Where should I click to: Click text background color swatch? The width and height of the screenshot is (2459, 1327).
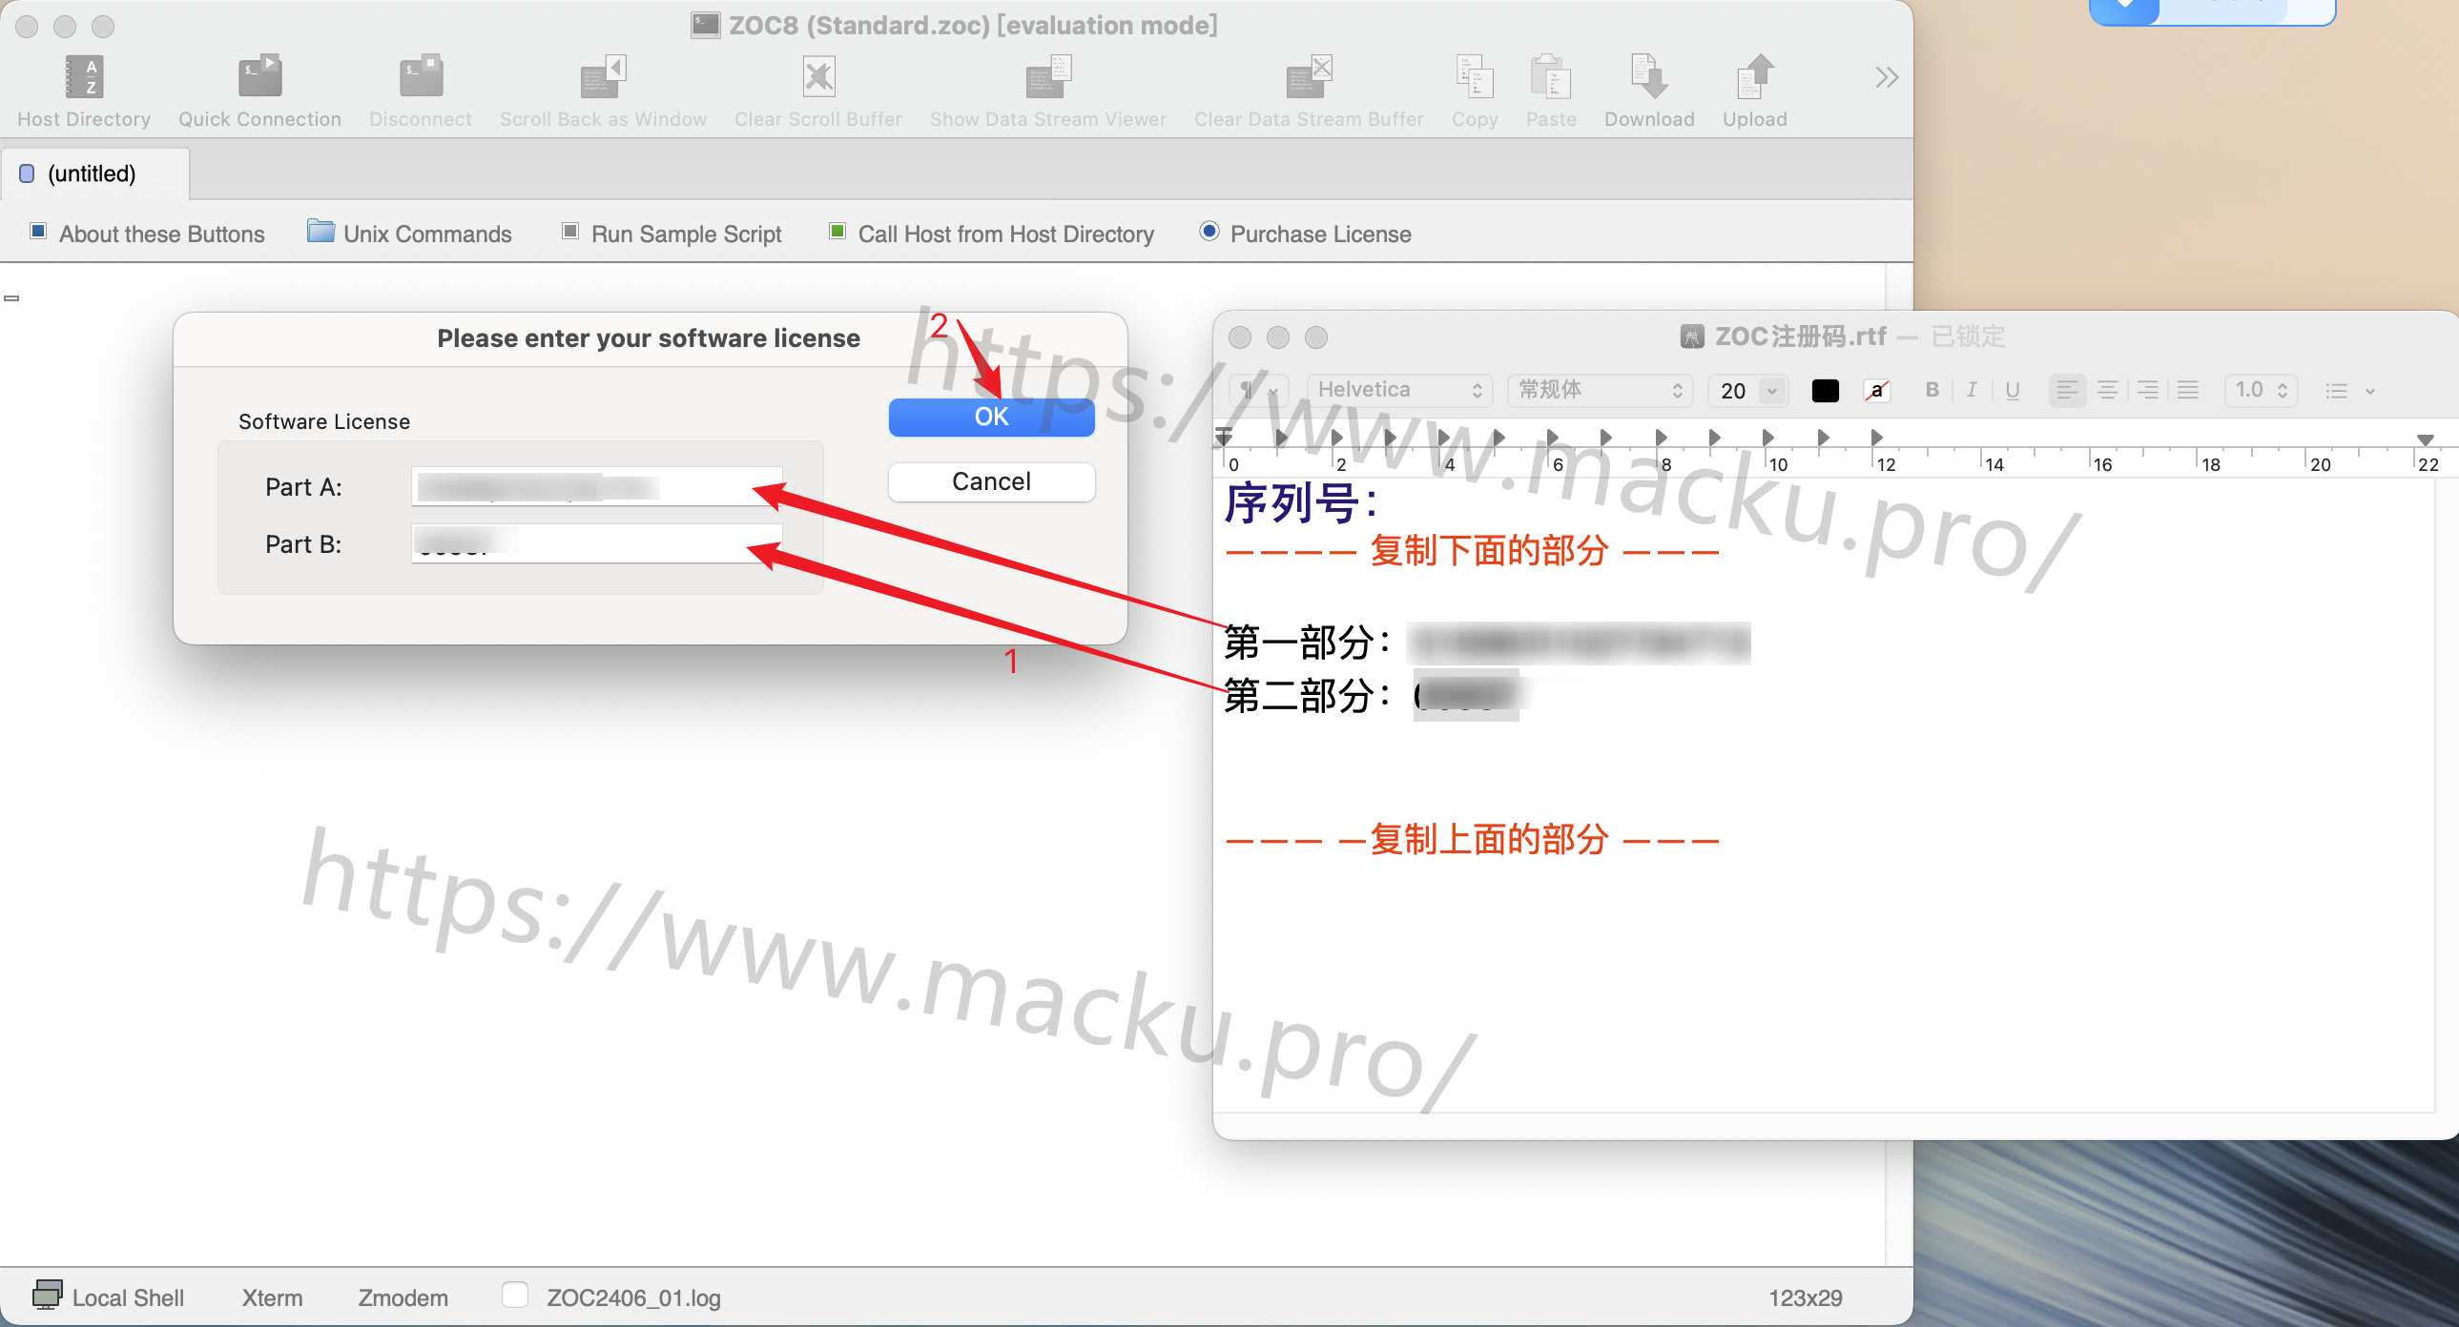pos(1877,391)
